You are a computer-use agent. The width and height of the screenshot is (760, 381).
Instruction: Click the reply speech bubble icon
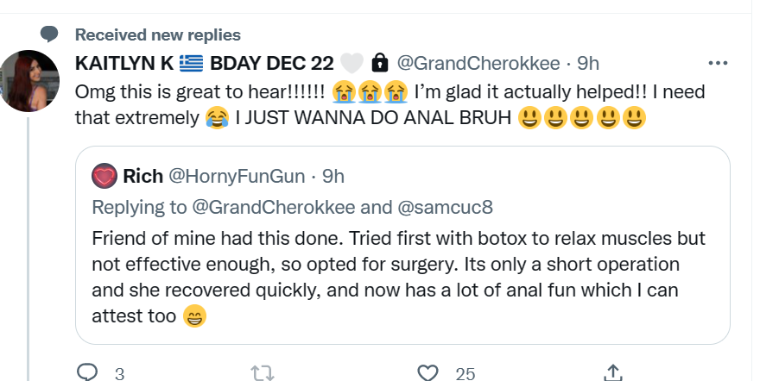87,372
